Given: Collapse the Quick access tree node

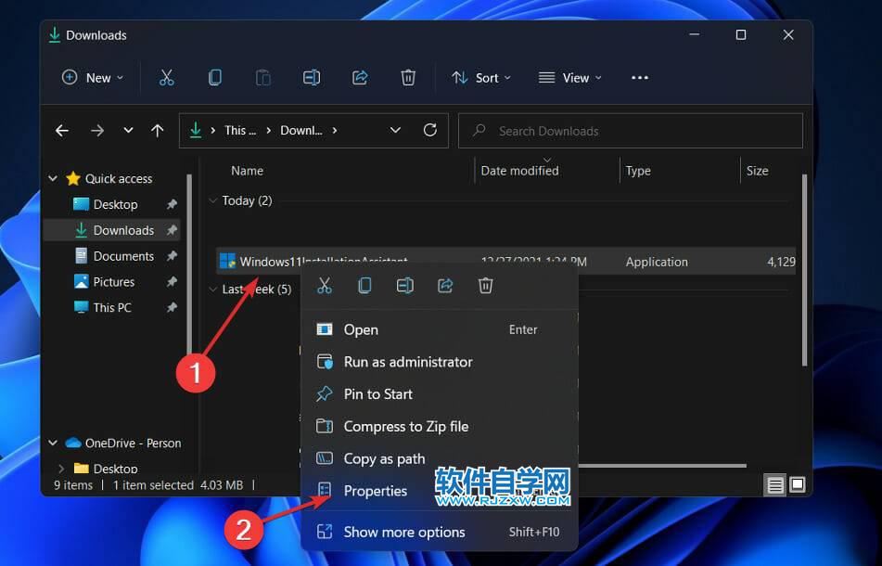Looking at the screenshot, I should pos(53,178).
